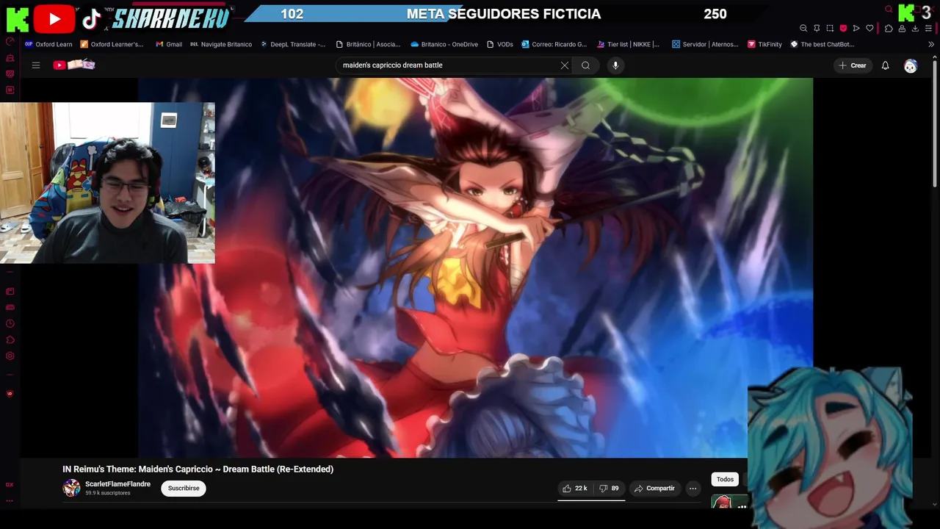
Task: Click the Reimu video player area
Action: click(x=476, y=268)
